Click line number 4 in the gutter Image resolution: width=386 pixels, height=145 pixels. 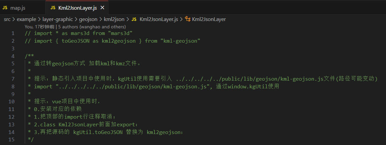[13, 56]
